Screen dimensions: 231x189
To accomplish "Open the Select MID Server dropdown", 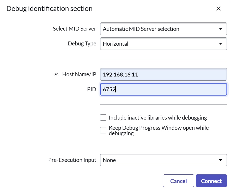I will click(163, 29).
